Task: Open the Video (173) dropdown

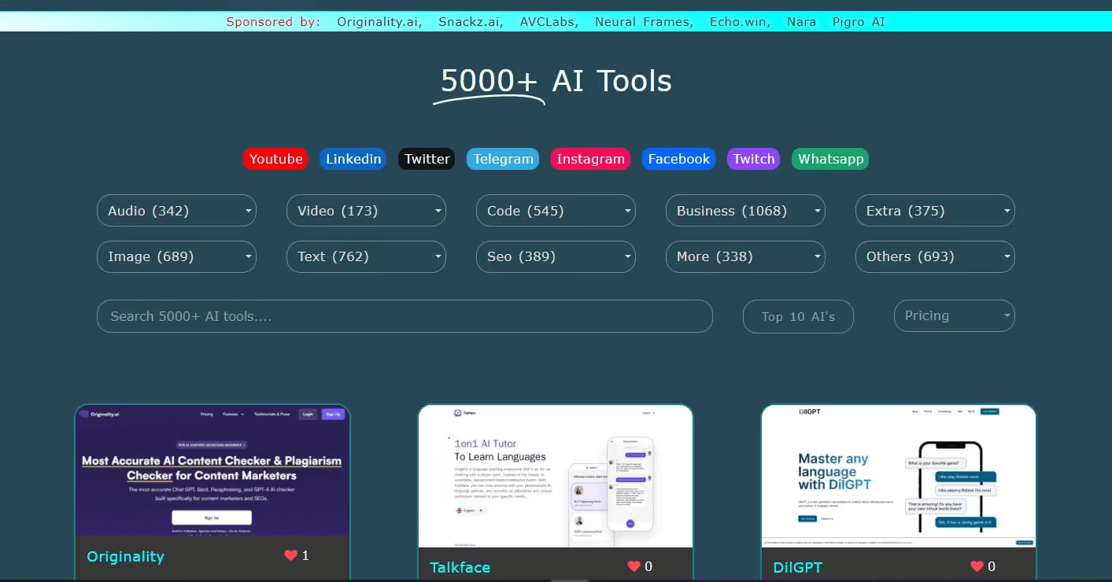Action: pyautogui.click(x=366, y=210)
